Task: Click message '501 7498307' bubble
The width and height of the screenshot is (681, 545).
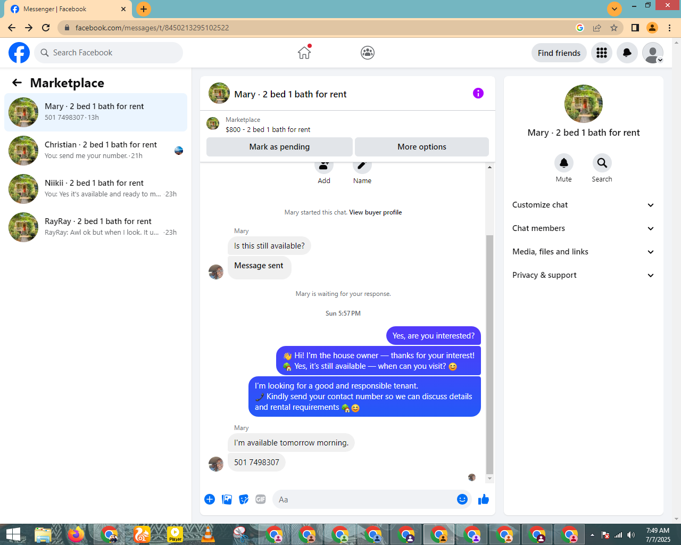Action: coord(256,463)
